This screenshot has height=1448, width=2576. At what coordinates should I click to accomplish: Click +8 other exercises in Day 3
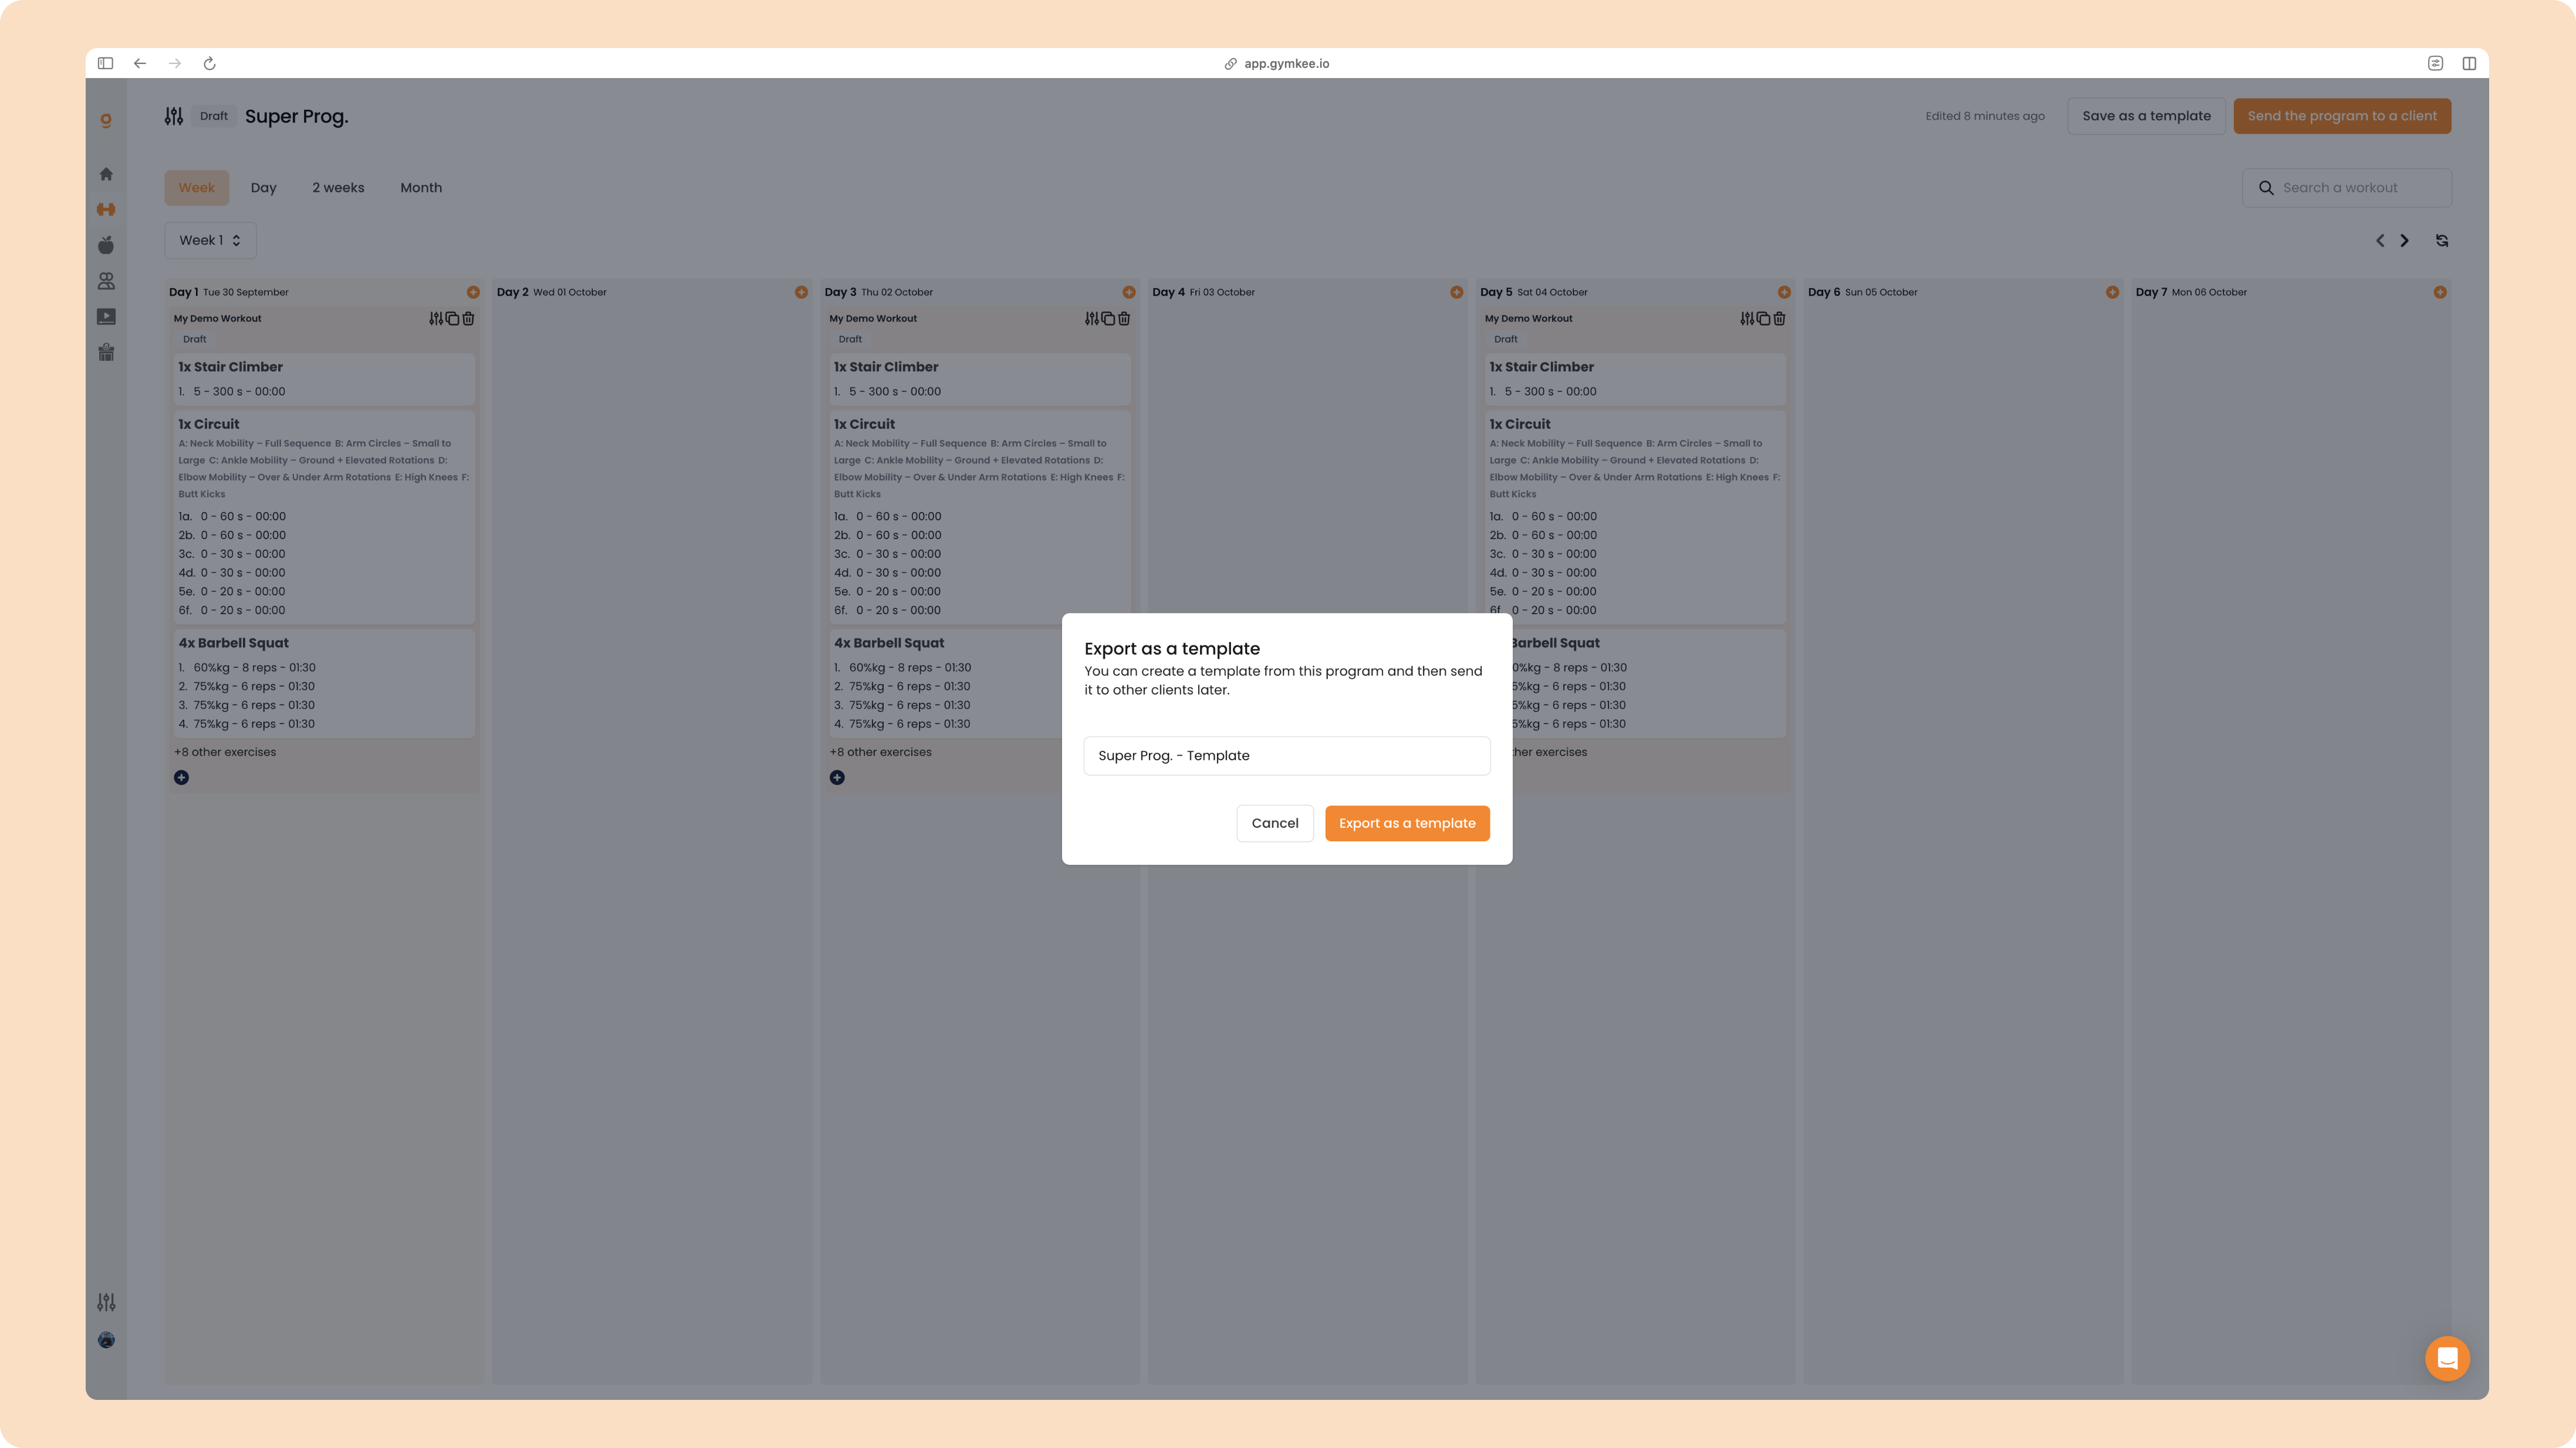880,752
